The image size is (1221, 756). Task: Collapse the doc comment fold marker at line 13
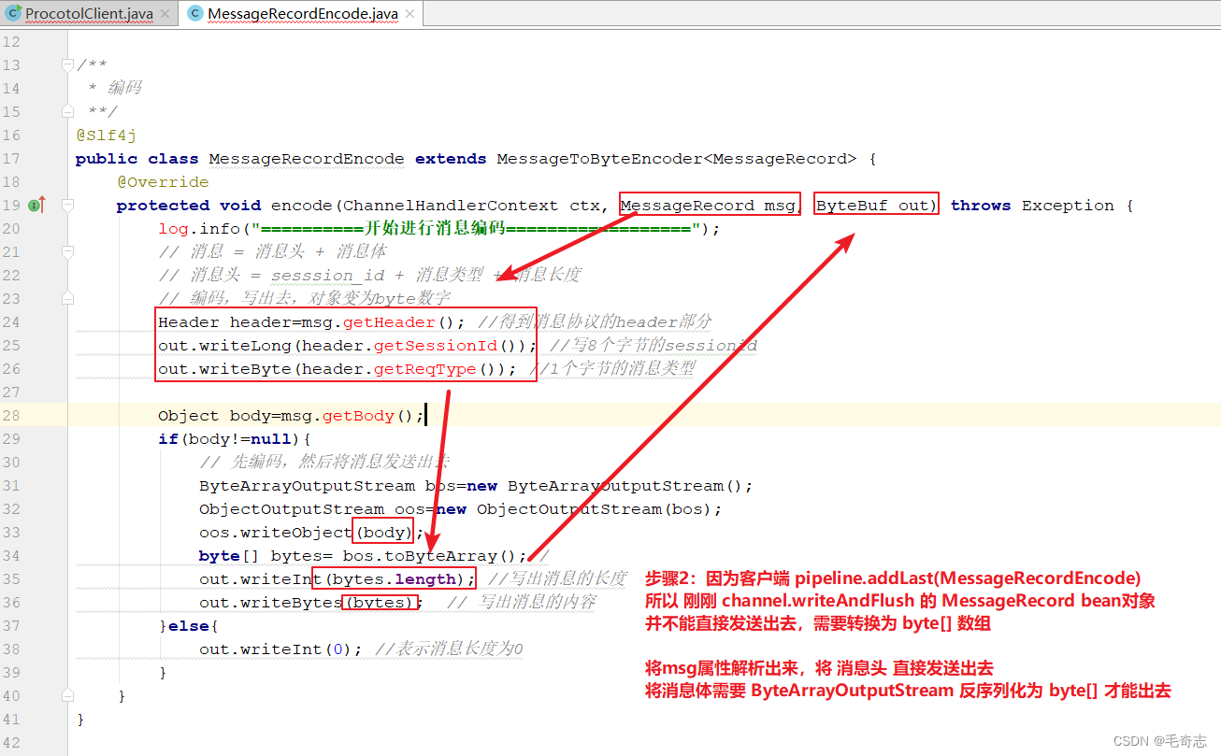(67, 64)
